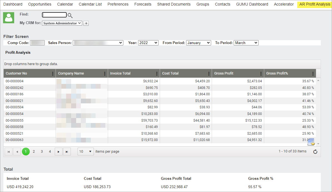Sort by Customer No column header
The height and width of the screenshot is (192, 332).
(16, 73)
